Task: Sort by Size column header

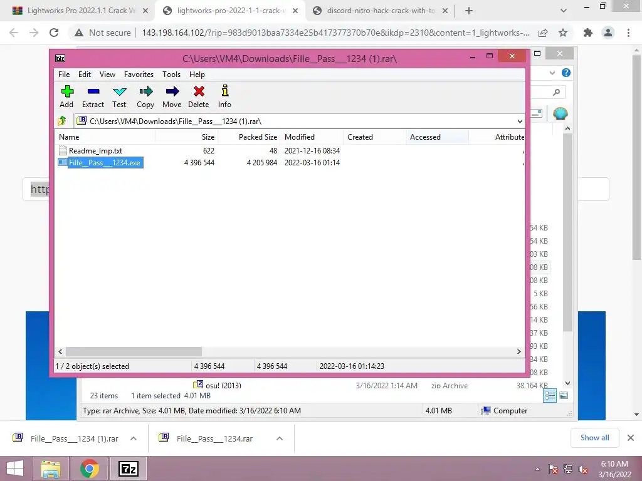Action: coord(187,137)
